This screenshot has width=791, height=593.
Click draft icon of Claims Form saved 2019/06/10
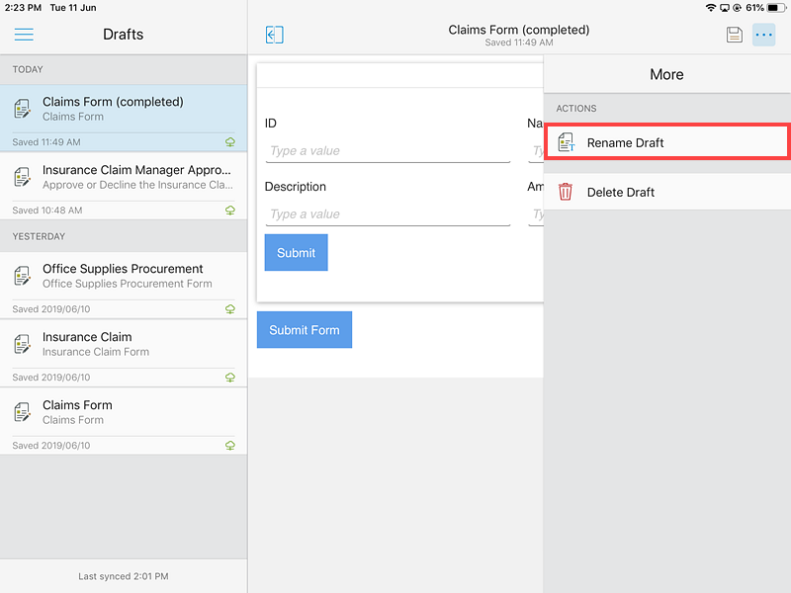(22, 412)
